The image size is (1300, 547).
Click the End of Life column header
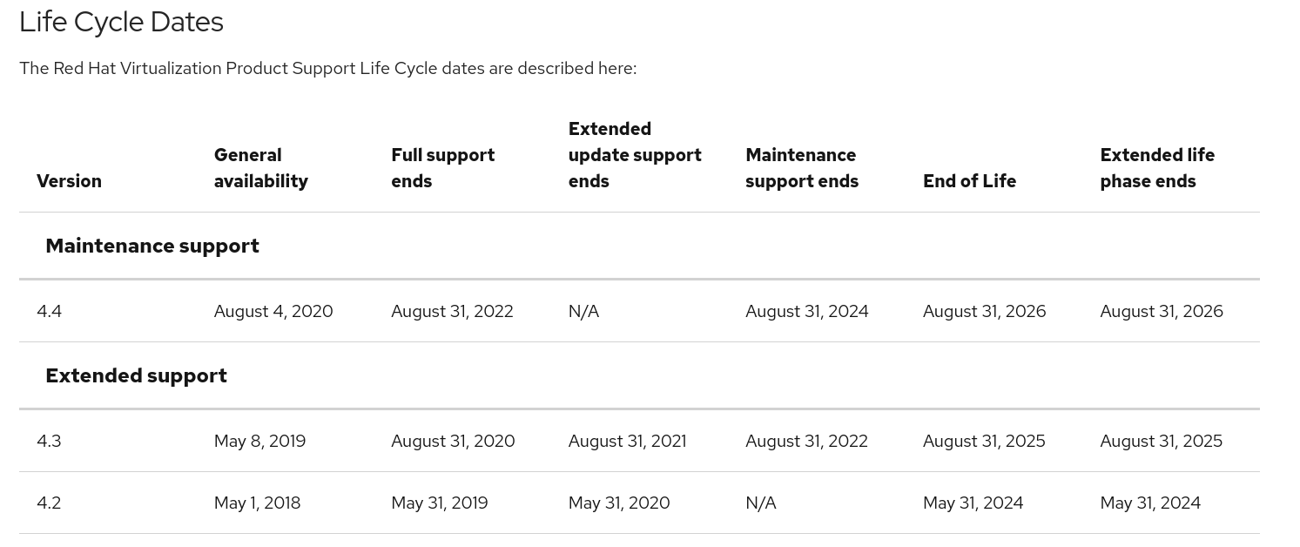[x=969, y=181]
